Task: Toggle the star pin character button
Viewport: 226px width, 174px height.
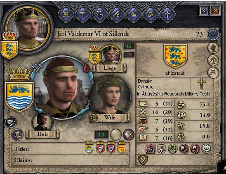Action: pyautogui.click(x=213, y=34)
